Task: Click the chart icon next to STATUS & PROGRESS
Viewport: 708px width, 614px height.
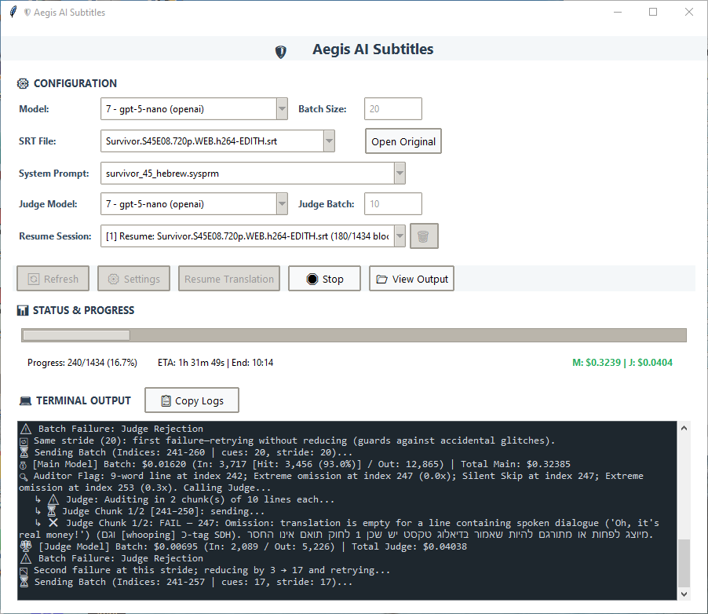Action: pyautogui.click(x=23, y=311)
